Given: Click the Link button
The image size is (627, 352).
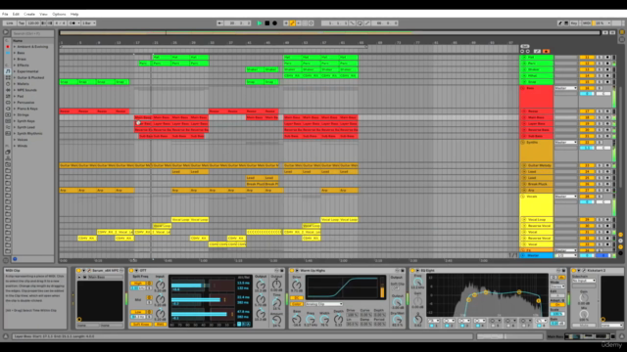Looking at the screenshot, I should coord(9,23).
